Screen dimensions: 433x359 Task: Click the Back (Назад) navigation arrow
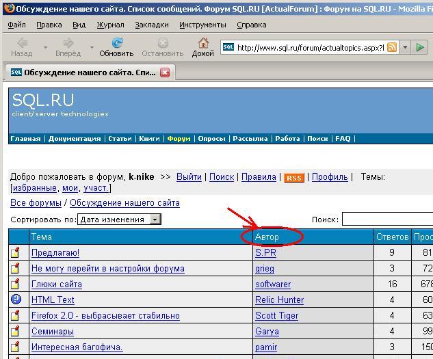21,43
